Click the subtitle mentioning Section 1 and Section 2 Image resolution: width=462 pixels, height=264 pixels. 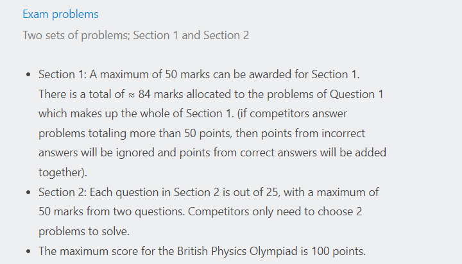tap(136, 35)
